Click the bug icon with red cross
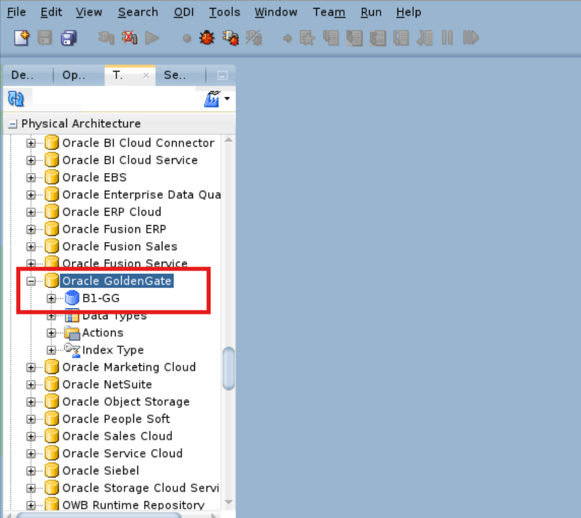This screenshot has height=518, width=581. click(253, 38)
